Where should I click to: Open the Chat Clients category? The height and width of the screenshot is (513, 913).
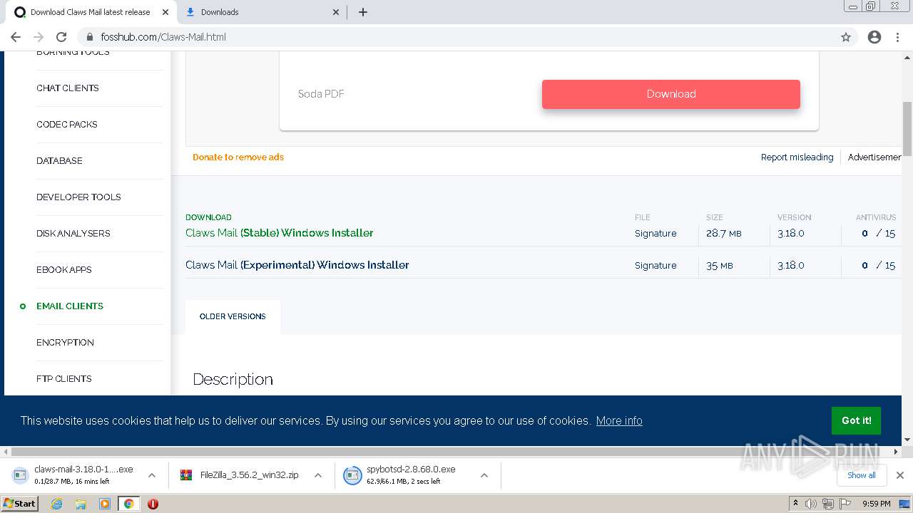68,88
